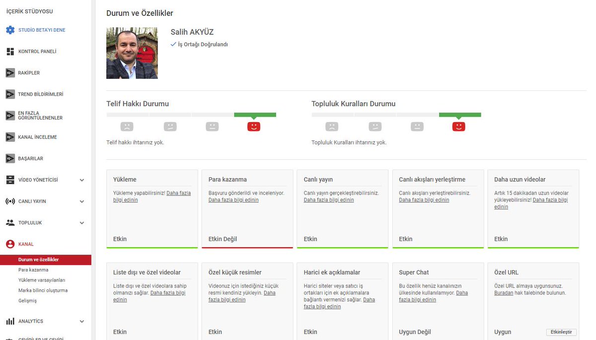Click the Topluluk Kuralları ihtarınız yok text
The image size is (596, 340).
coord(349,142)
